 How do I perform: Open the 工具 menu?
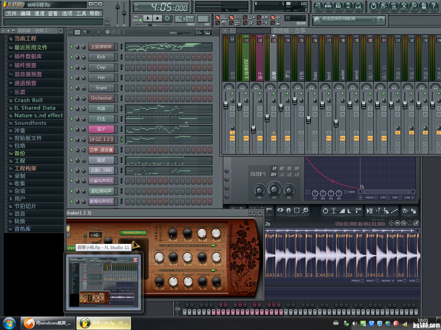81,13
